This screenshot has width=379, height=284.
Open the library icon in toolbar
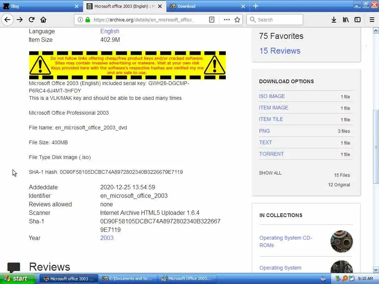(x=346, y=20)
